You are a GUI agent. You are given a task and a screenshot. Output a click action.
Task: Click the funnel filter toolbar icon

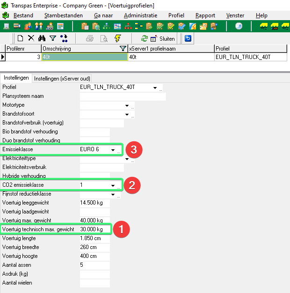(52, 38)
